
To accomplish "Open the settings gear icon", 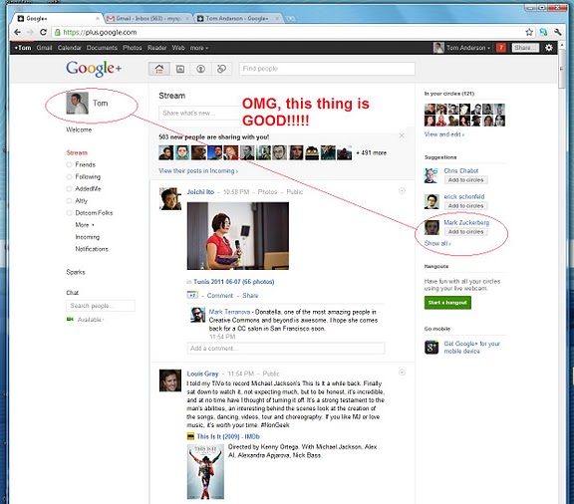I will [x=549, y=48].
